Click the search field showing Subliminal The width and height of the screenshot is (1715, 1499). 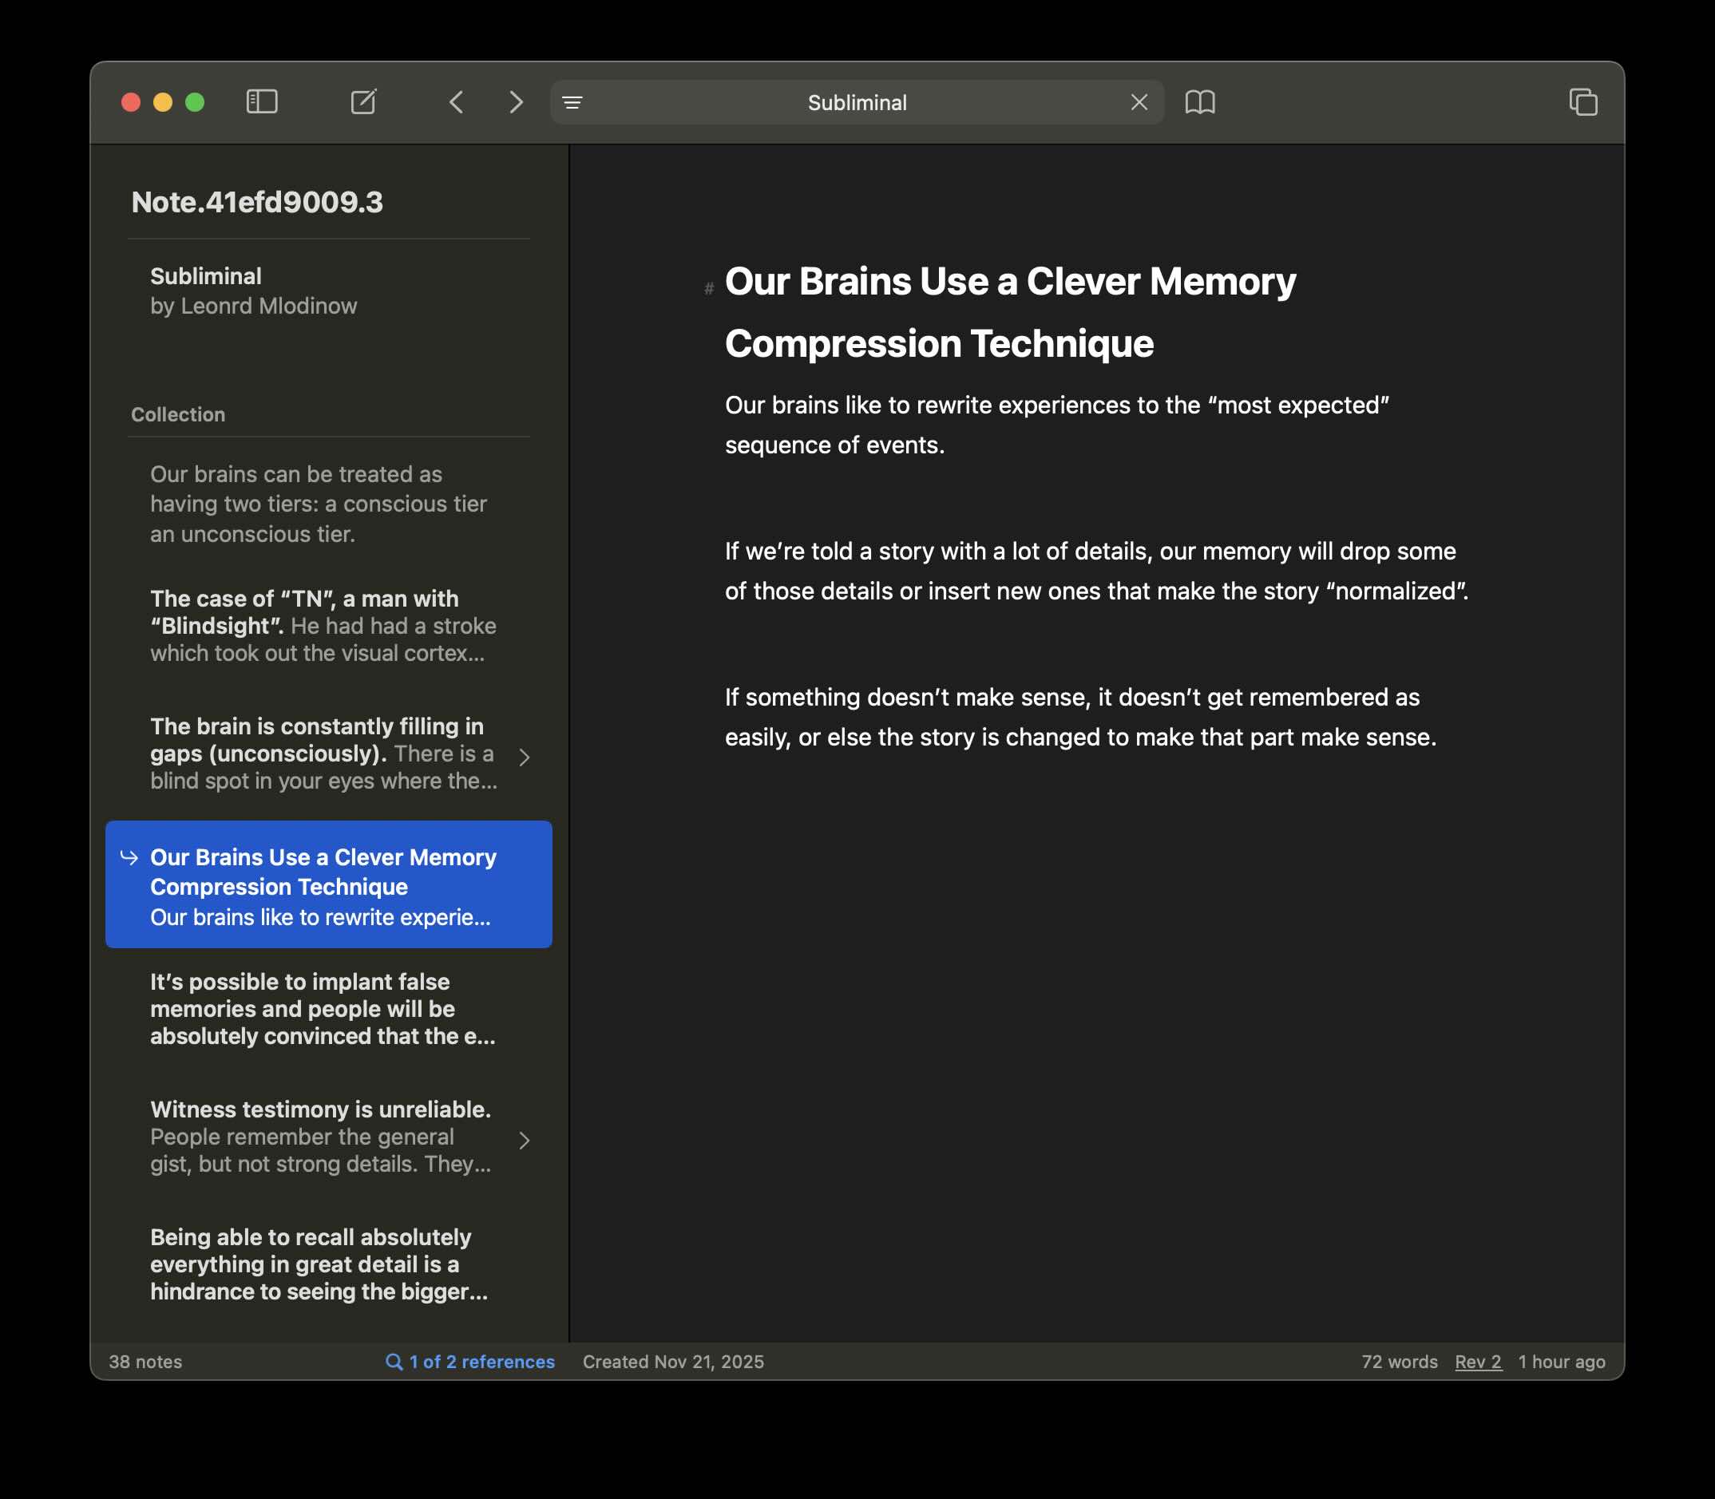[857, 102]
